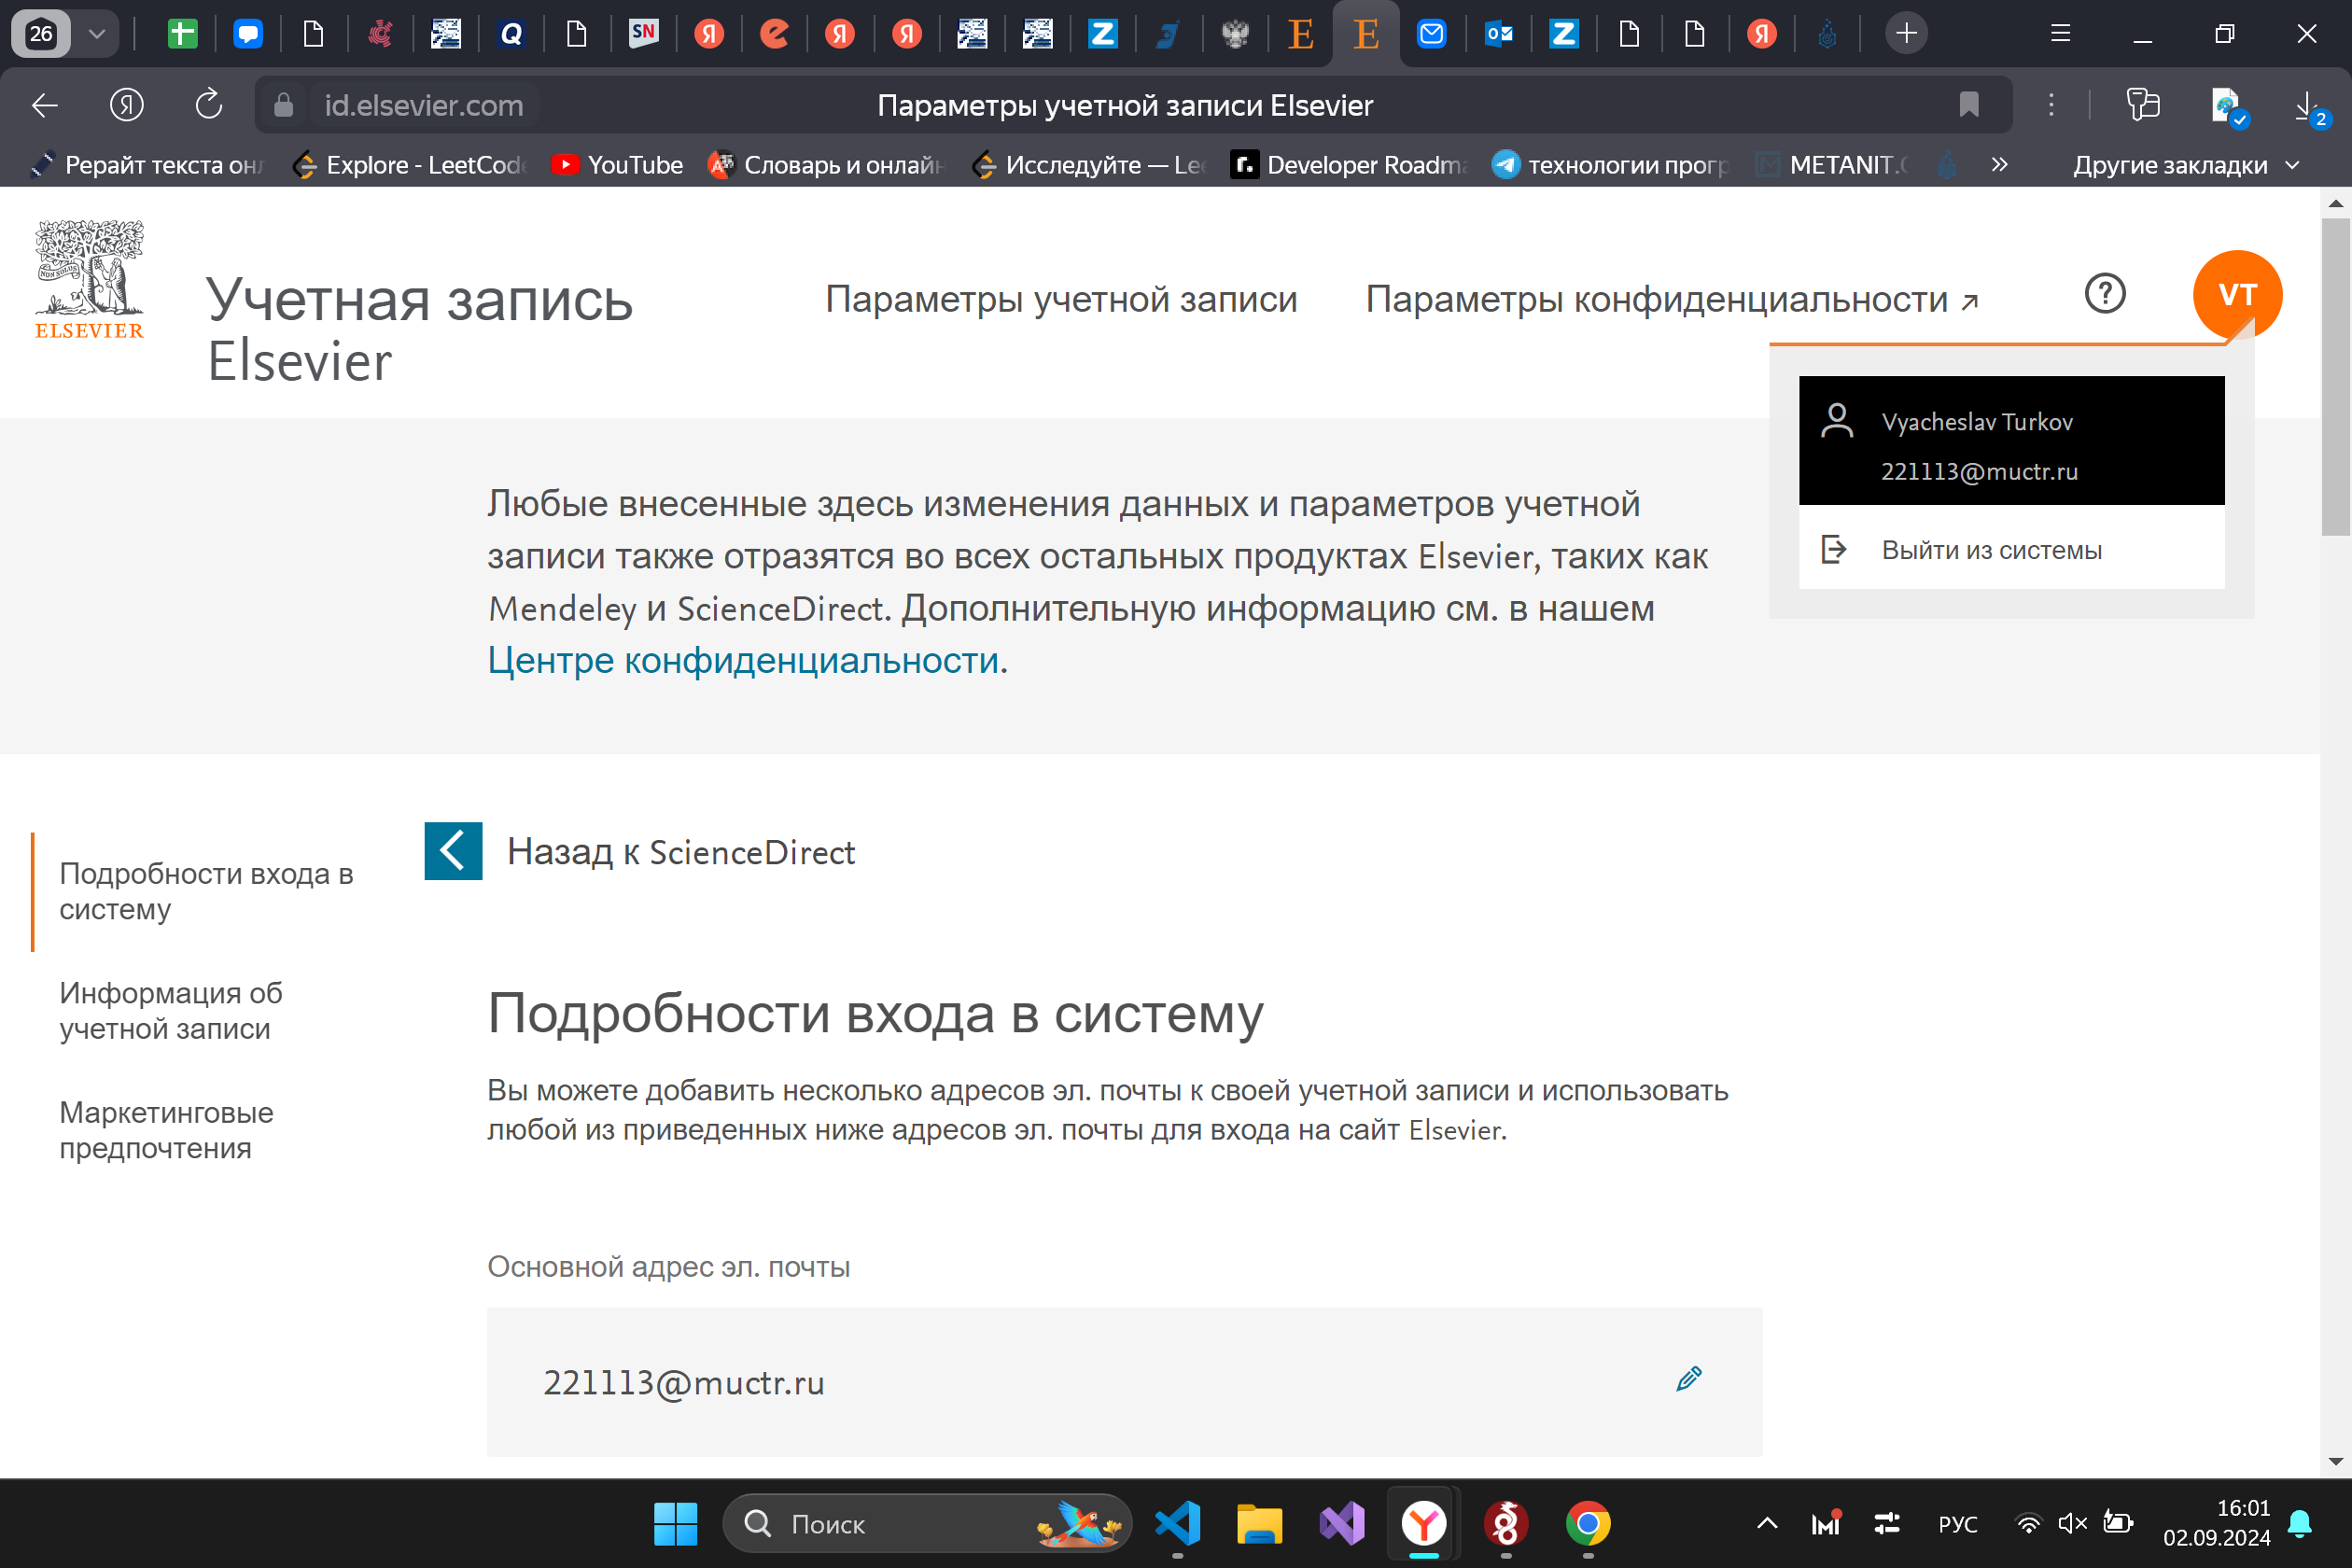Screen dimensions: 2352x1568
Task: Show more bookmarks chevron
Action: pos(1999,164)
